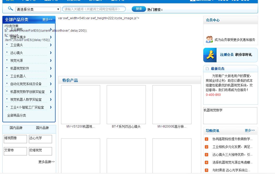The width and height of the screenshot is (275, 174).
Task: Click the keyword search input field
Action: (94, 9)
